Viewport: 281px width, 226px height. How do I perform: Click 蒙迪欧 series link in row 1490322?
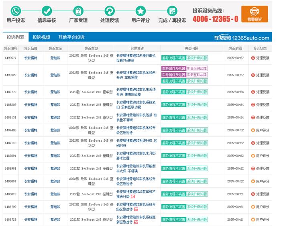coord(55,75)
